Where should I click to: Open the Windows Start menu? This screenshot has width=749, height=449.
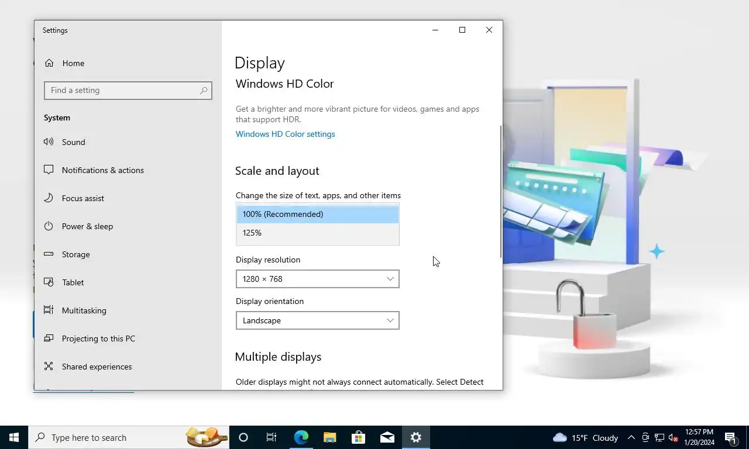[14, 437]
